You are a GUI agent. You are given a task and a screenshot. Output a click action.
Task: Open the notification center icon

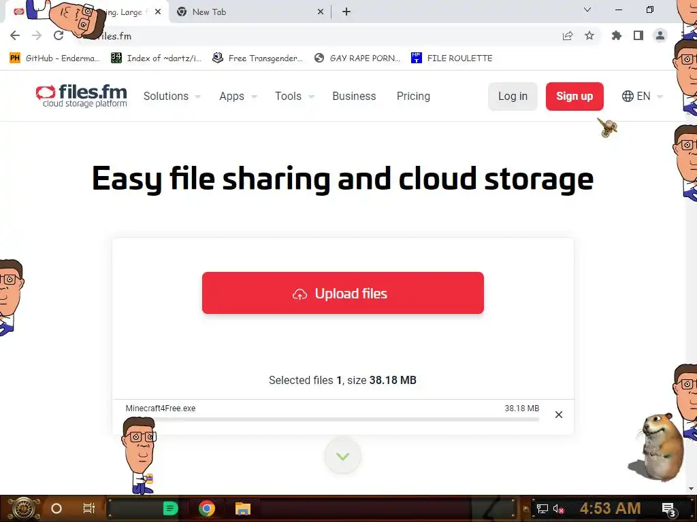669,508
